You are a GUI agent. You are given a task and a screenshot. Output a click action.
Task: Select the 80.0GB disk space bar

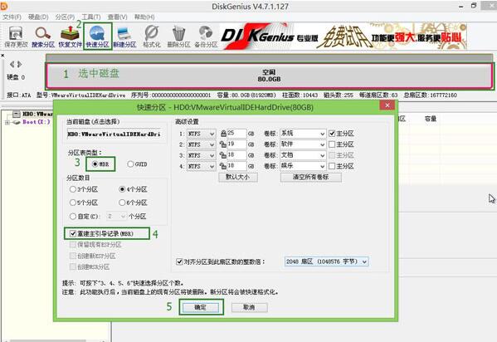pyautogui.click(x=269, y=76)
